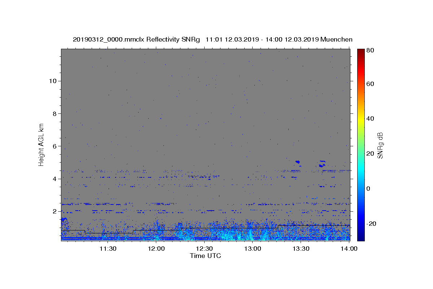Click the colorbar value 40
This screenshot has height=289, width=433.
[370, 119]
